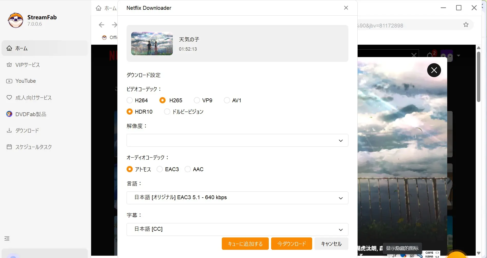Click キューに追加する button
This screenshot has width=487, height=258.
[245, 244]
